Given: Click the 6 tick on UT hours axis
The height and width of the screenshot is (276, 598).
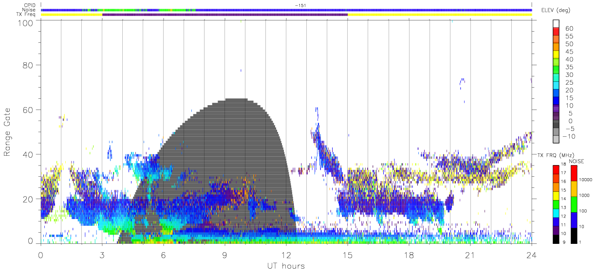Looking at the screenshot, I should (x=163, y=255).
